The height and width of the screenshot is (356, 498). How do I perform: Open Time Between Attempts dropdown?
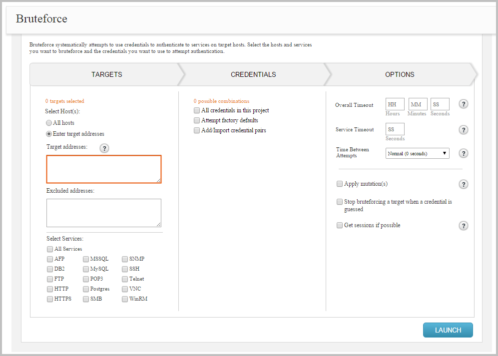point(418,153)
